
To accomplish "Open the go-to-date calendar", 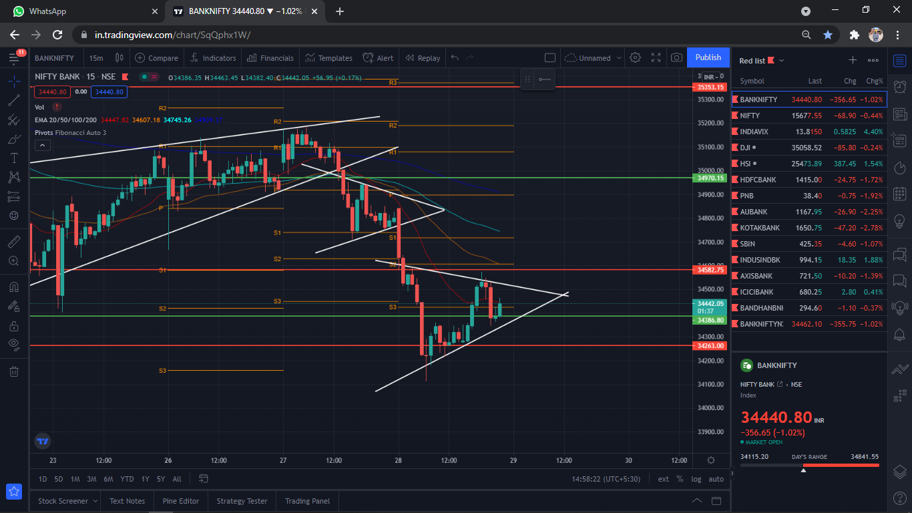I will [204, 479].
